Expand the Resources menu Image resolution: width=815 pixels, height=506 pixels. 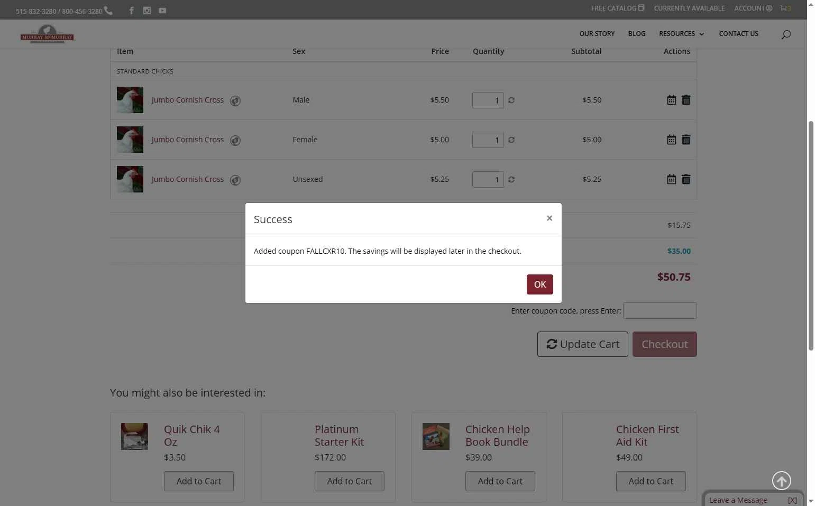tap(681, 33)
